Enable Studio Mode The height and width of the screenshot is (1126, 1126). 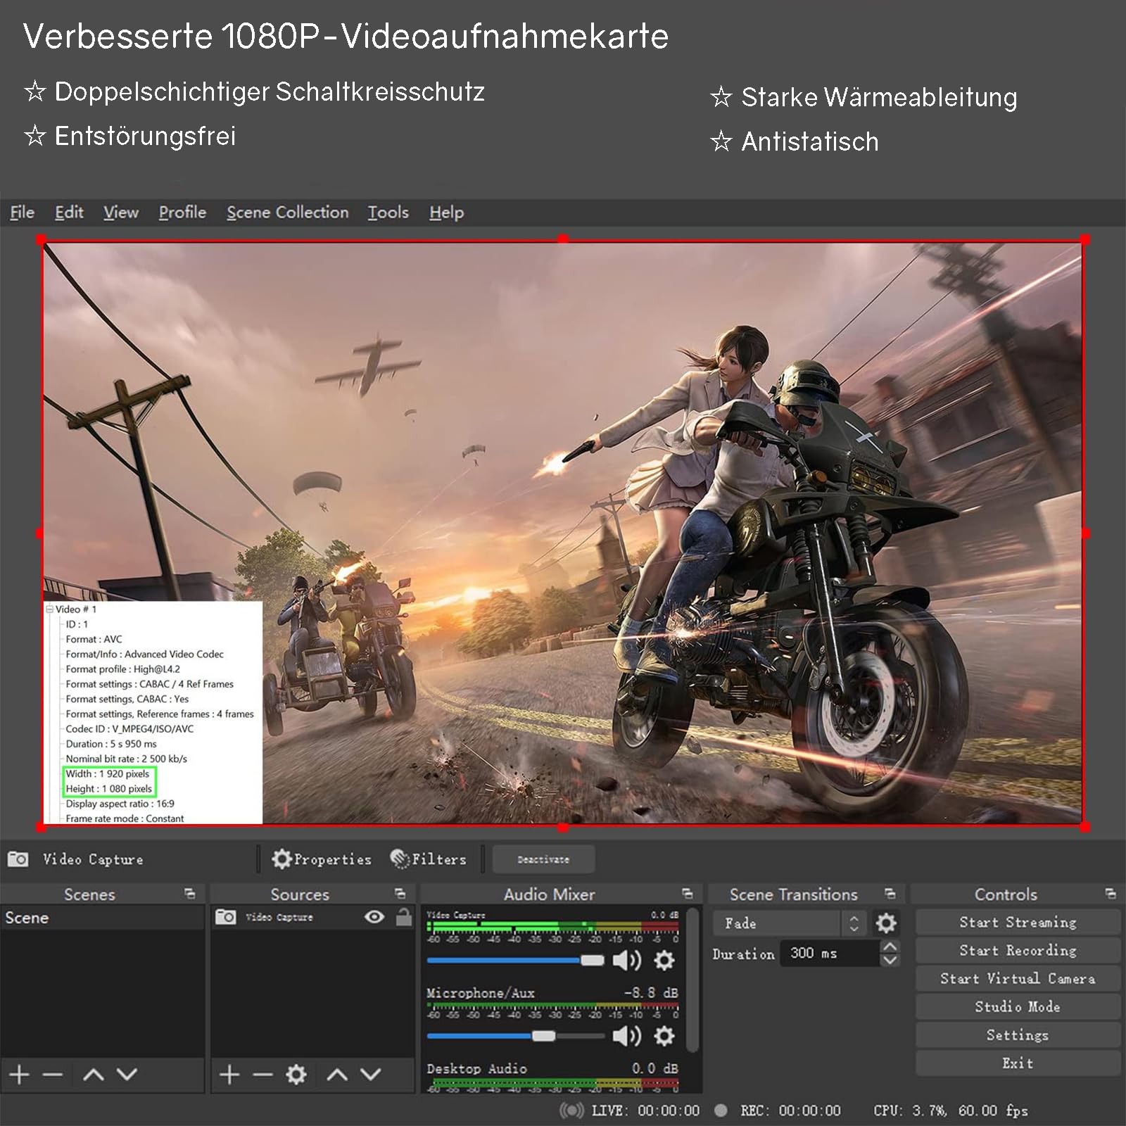point(1018,1006)
